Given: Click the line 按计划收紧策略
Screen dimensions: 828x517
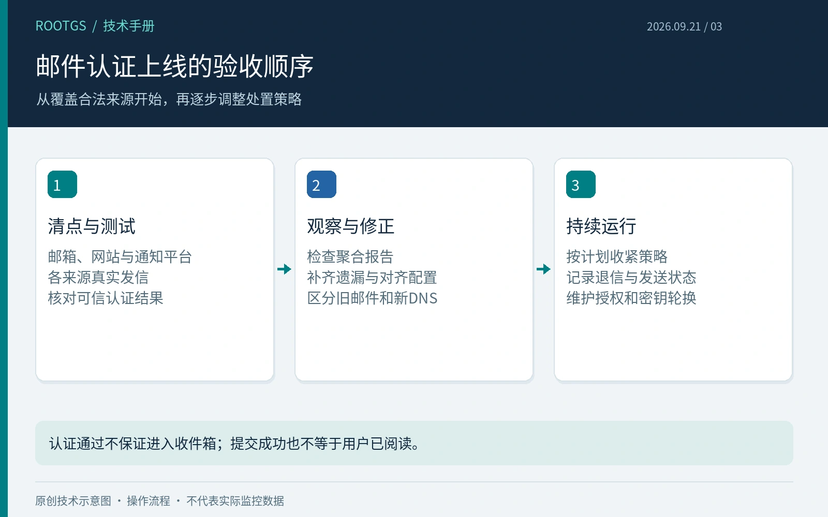Looking at the screenshot, I should pos(617,256).
